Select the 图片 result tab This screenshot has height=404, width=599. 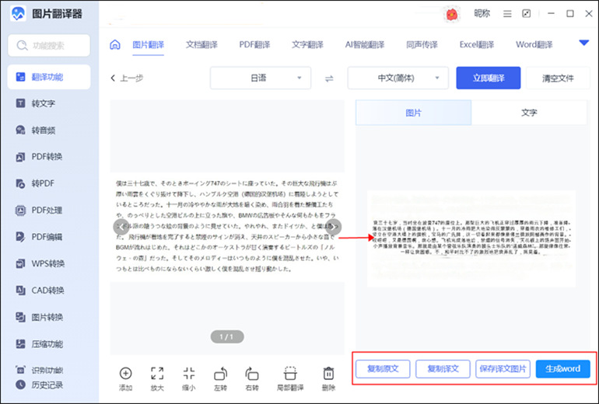413,113
